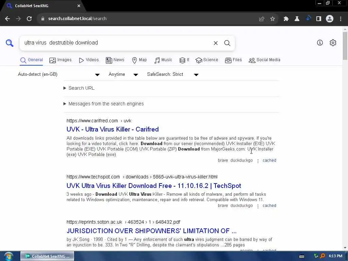This screenshot has height=261, width=348.
Task: Go back with browser back arrow
Action: (7, 19)
